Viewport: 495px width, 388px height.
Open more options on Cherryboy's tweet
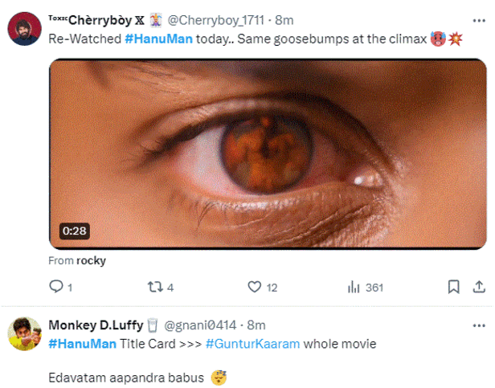coord(480,19)
